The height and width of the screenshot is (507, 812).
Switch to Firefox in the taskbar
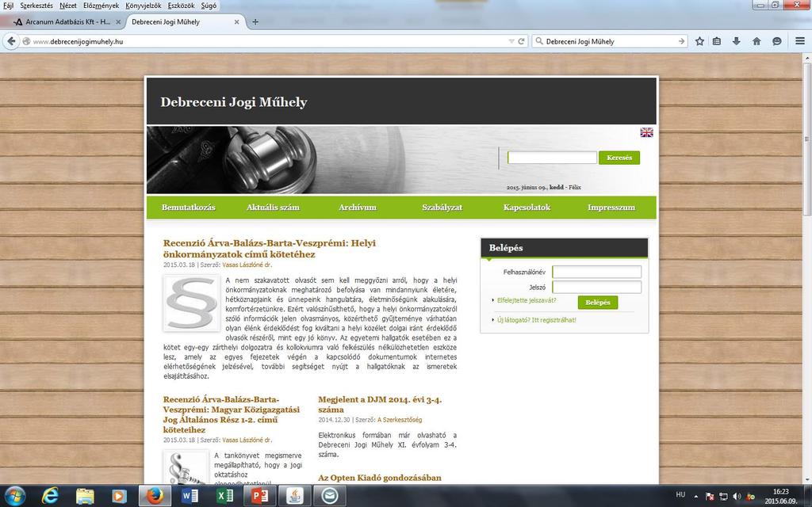click(154, 497)
